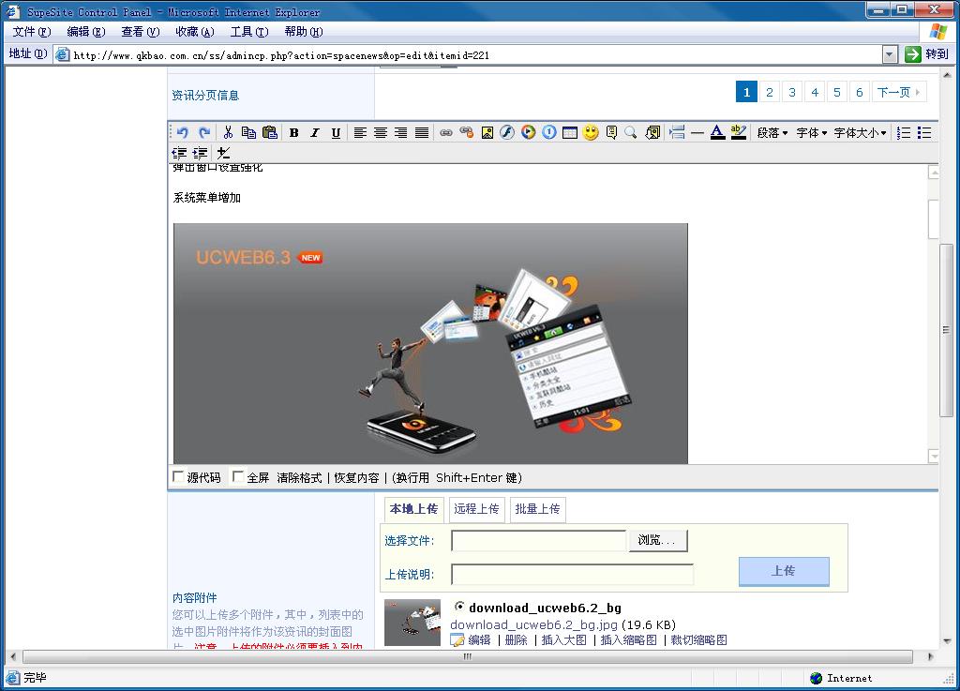Click the 转到 go button

(927, 54)
